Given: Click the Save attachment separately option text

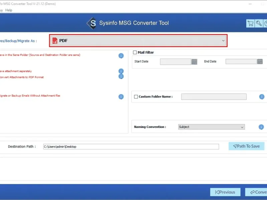Looking at the screenshot, I should point(16,71).
